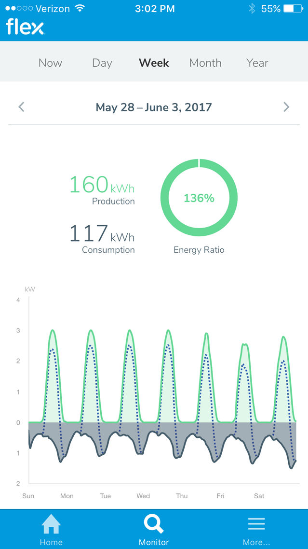The width and height of the screenshot is (308, 549).
Task: Open the More hamburger menu icon
Action: pyautogui.click(x=256, y=524)
